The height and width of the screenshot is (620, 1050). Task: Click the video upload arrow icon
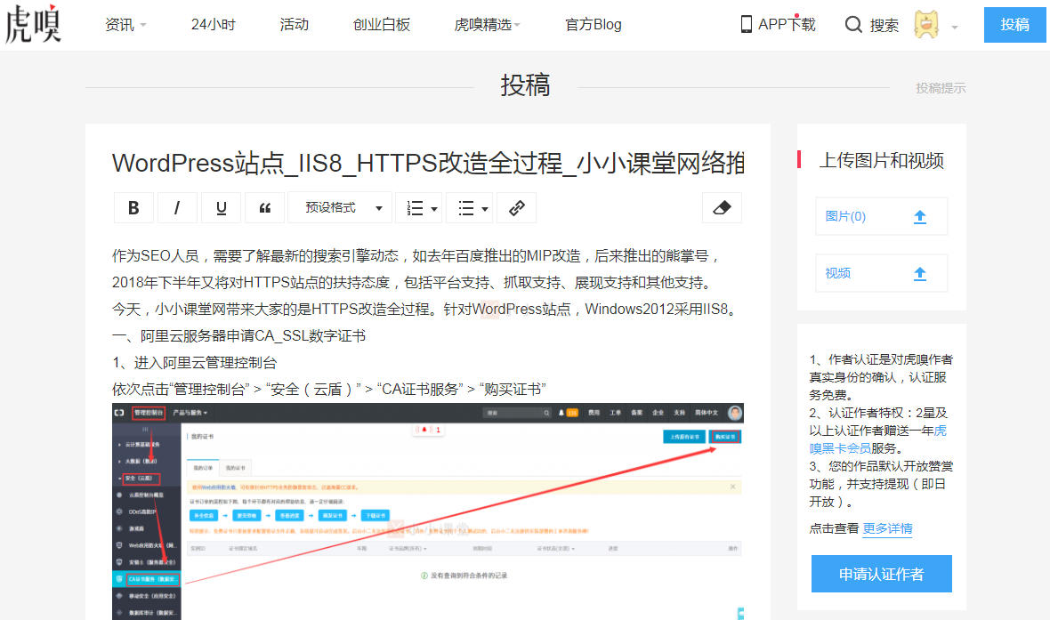click(920, 273)
